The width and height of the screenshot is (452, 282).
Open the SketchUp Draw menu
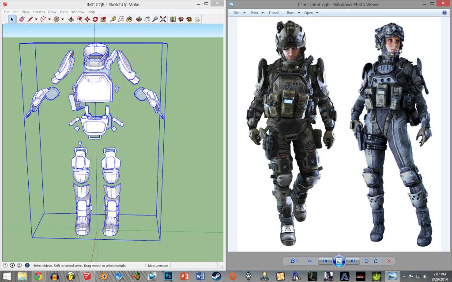click(x=52, y=12)
